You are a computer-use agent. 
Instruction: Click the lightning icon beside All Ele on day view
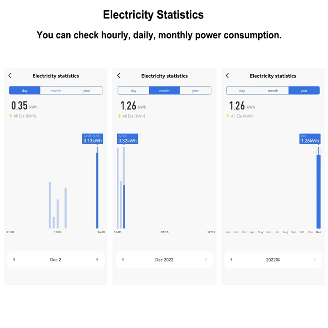tap(10, 116)
